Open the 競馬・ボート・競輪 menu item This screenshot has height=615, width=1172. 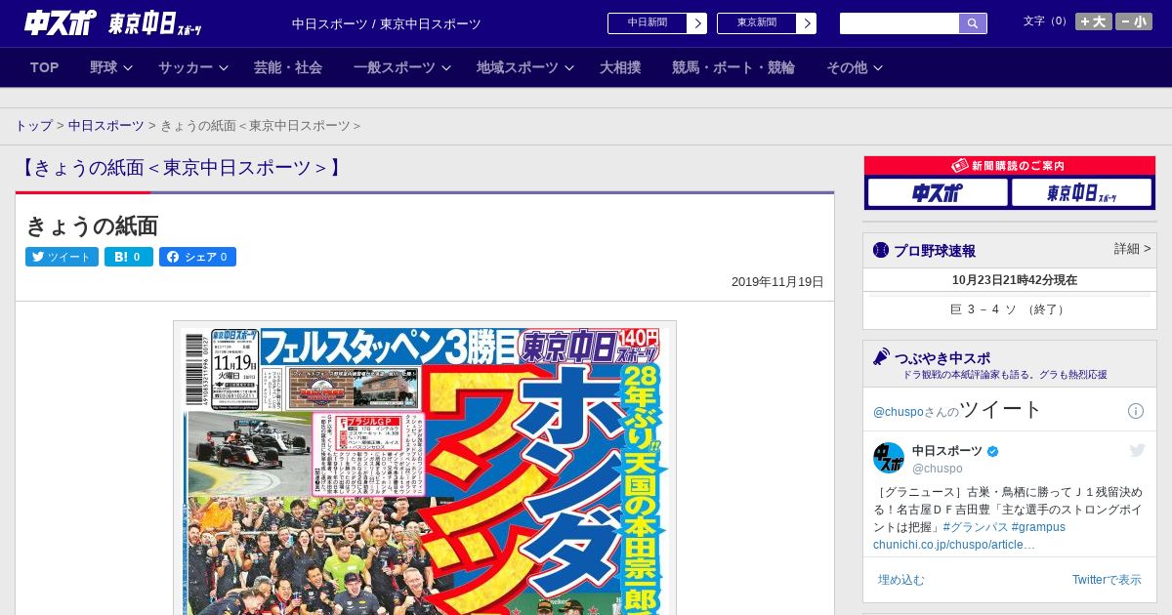(733, 67)
